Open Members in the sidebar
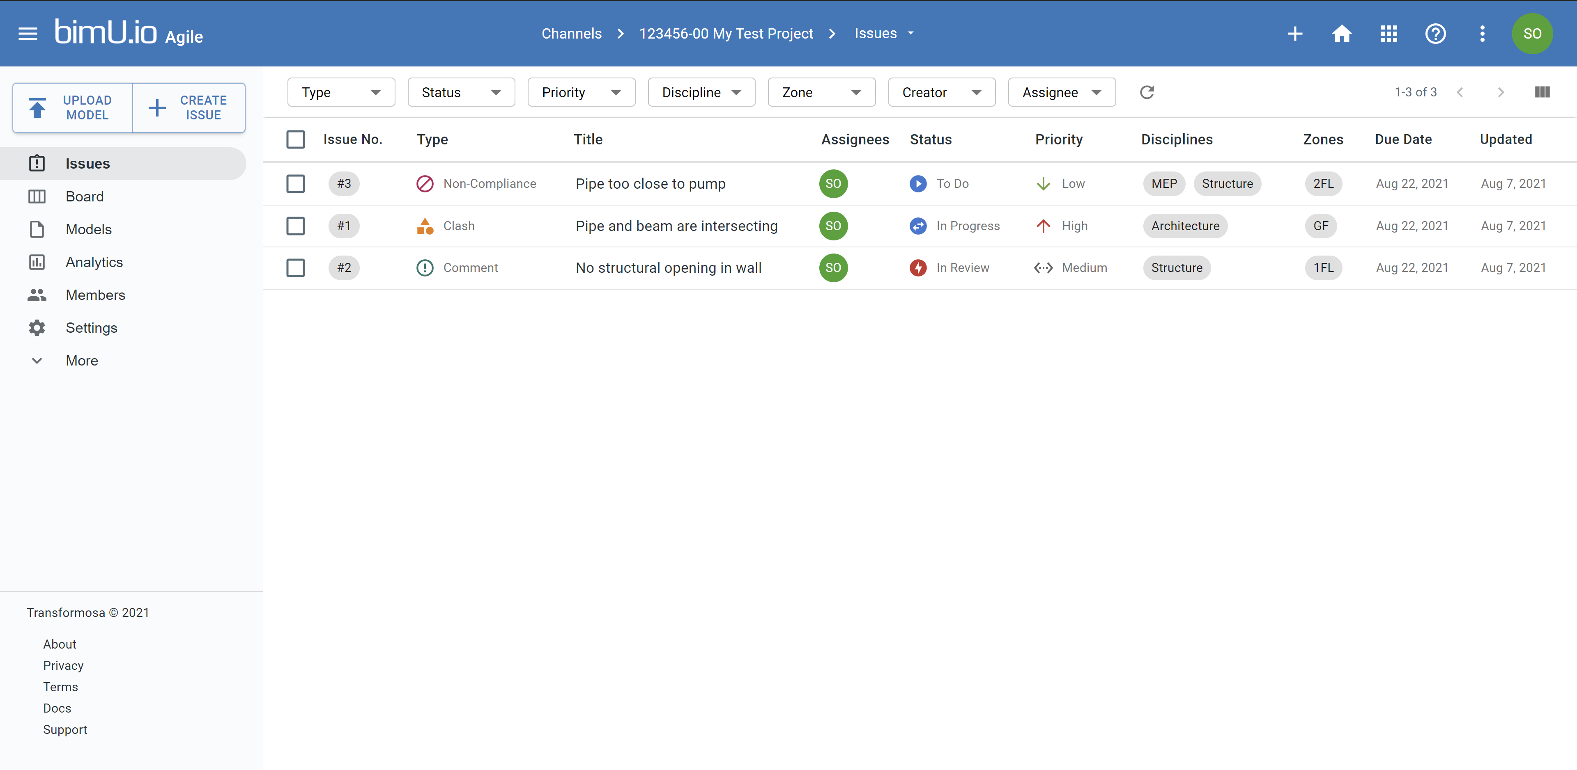This screenshot has height=770, width=1577. 123,295
